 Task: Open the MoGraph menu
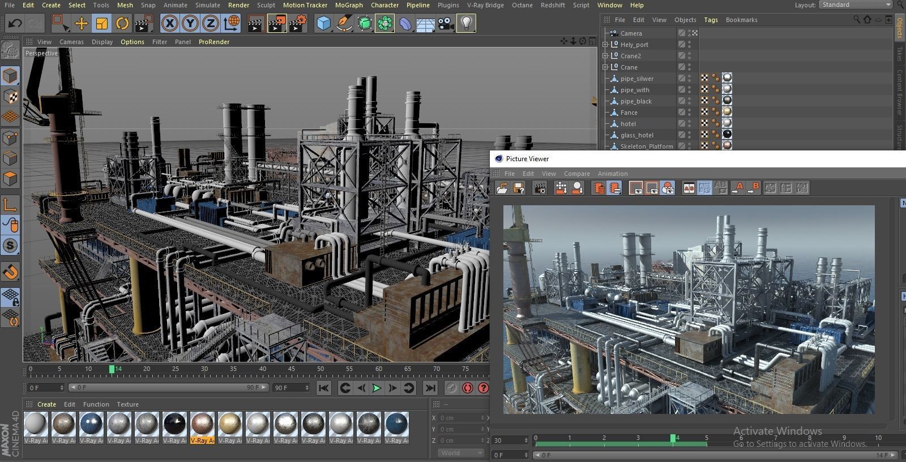[349, 5]
